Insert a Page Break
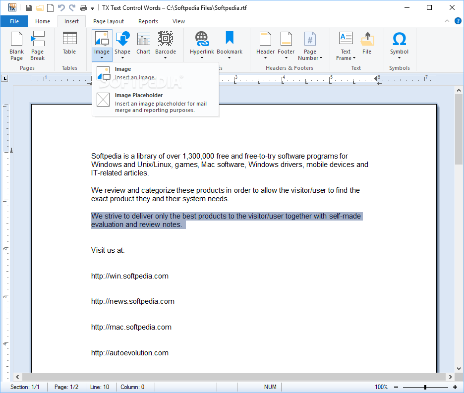The image size is (464, 393). point(38,46)
